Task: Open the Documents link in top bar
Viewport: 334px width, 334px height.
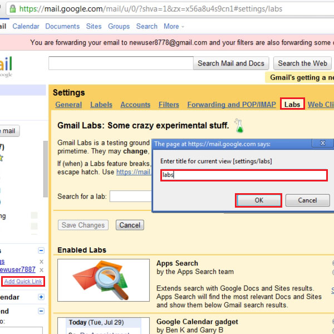Action: 62,26
